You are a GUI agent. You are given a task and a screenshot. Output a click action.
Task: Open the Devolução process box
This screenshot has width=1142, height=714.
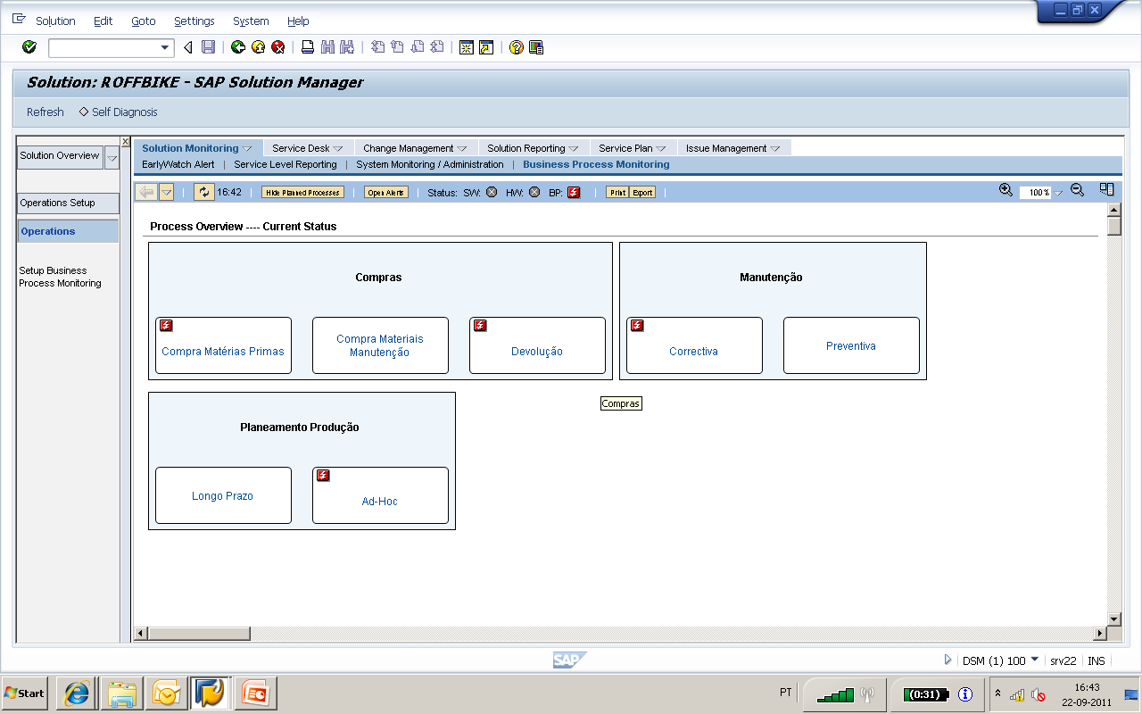click(537, 345)
